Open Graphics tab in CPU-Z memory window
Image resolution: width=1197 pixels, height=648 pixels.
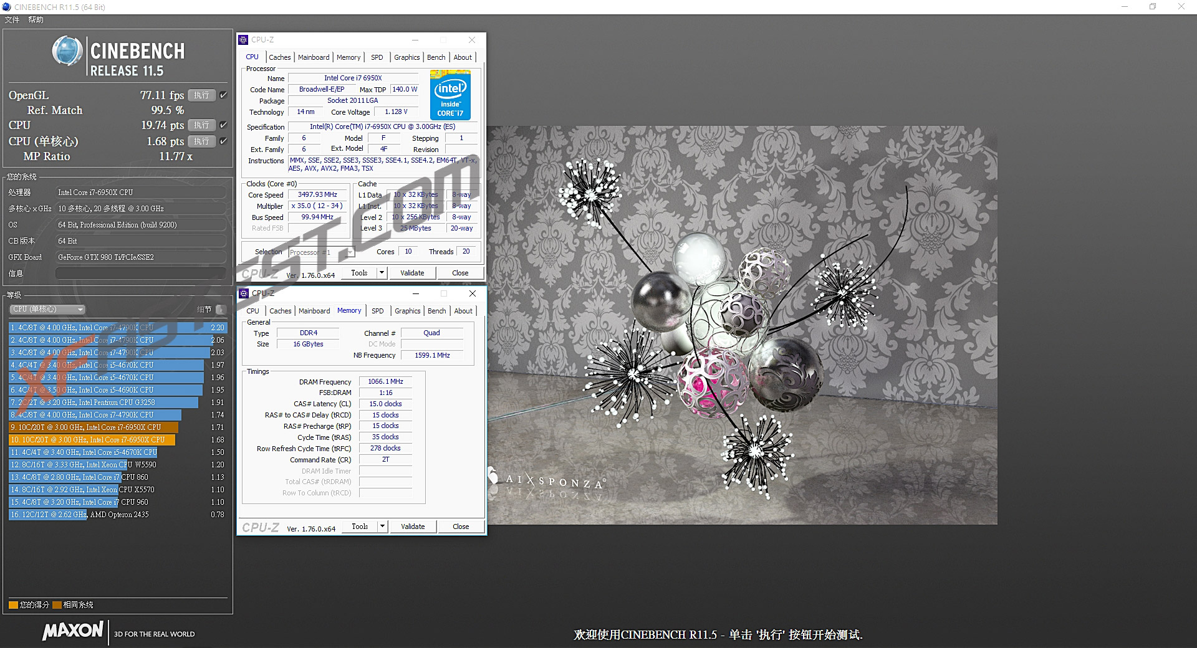408,311
